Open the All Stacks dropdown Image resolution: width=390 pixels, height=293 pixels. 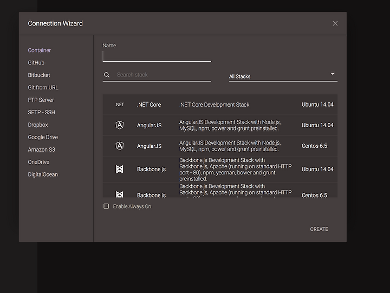[283, 76]
